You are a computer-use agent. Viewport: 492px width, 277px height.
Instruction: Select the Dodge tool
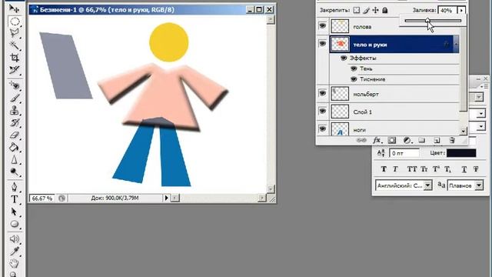coord(15,172)
